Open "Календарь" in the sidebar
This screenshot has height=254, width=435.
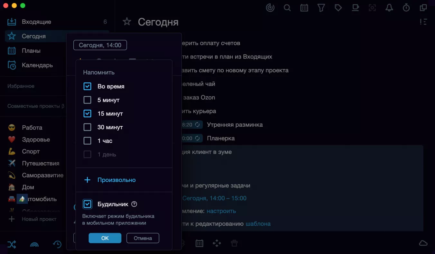(57, 65)
